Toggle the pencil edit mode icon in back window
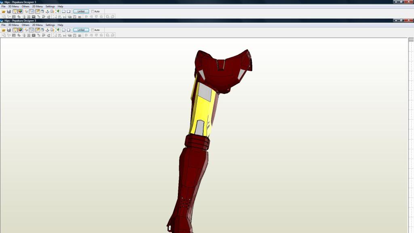 click(x=38, y=11)
